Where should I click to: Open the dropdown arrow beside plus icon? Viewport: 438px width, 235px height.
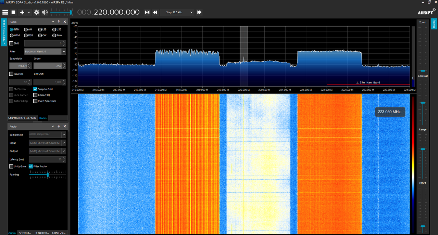[x=29, y=12]
